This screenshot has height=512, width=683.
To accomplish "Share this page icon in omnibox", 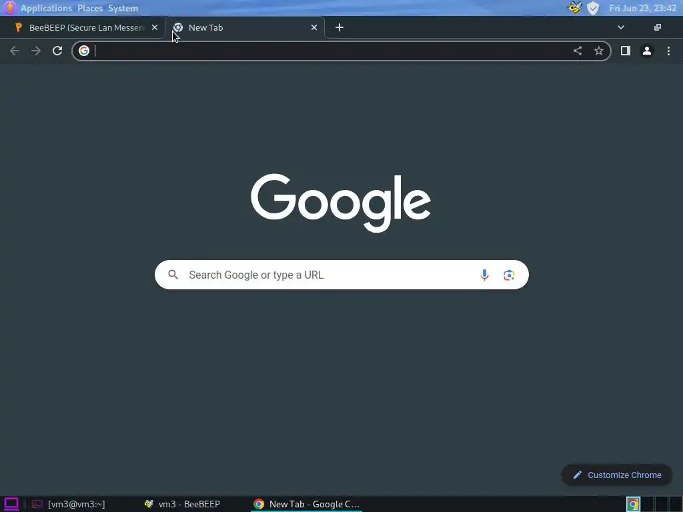I will [577, 51].
